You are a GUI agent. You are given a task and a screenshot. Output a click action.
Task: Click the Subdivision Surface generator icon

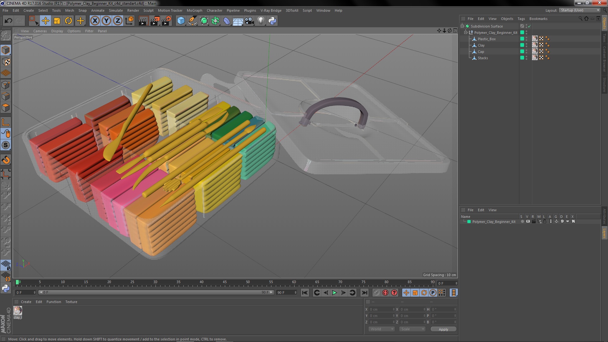[x=204, y=21]
